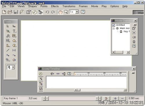Click the horizontal double-arrow icon in Timeline
The height and width of the screenshot is (106, 145).
point(58,74)
